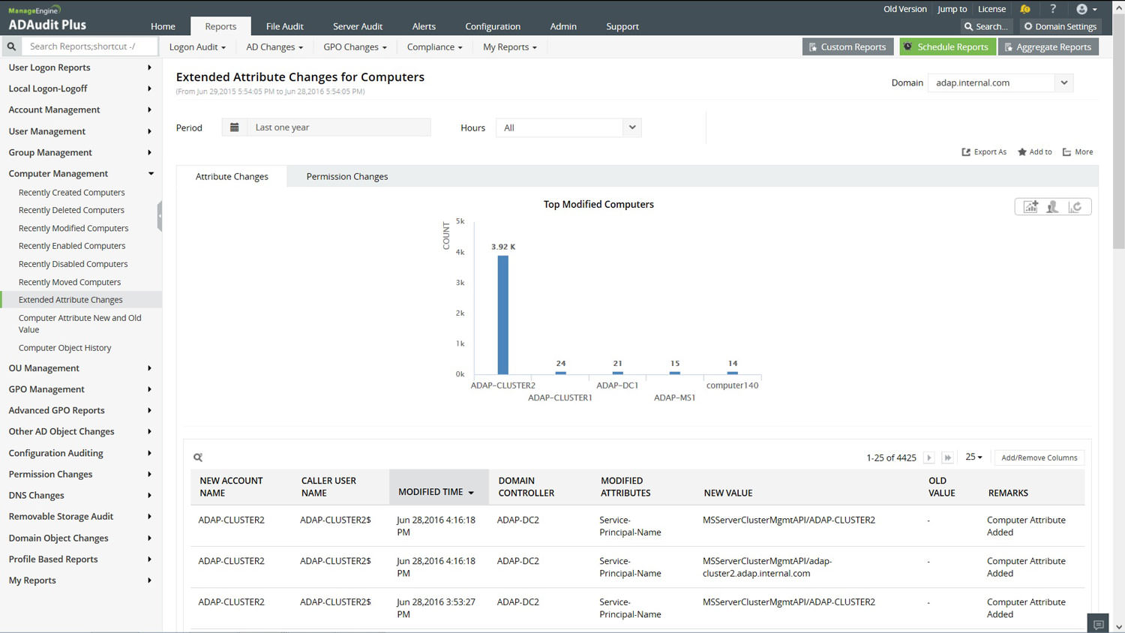Open the Server Audit tab
1125x633 pixels.
click(x=358, y=26)
